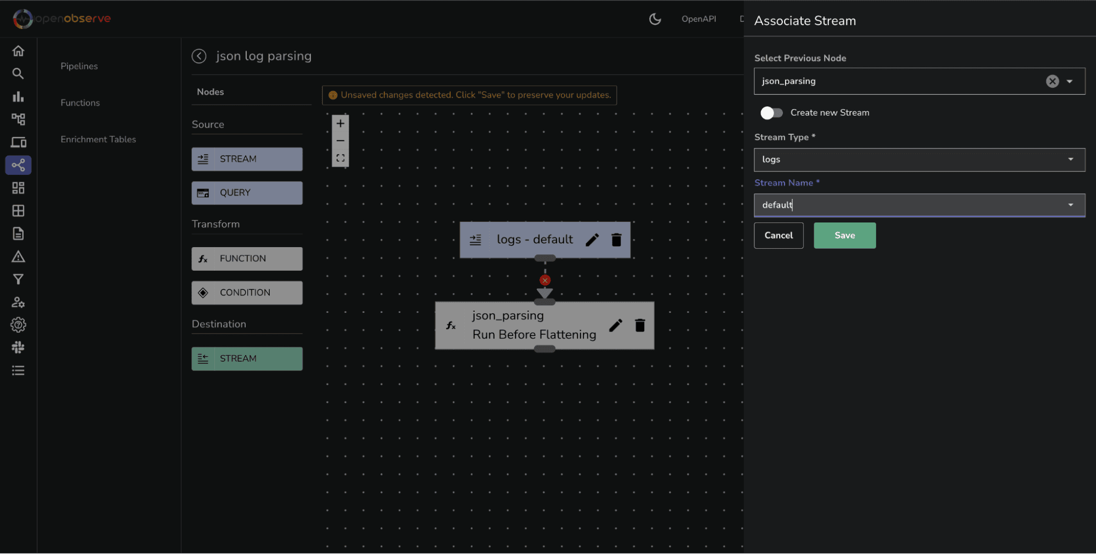The height and width of the screenshot is (554, 1096).
Task: Open the Functions section
Action: tap(80, 102)
